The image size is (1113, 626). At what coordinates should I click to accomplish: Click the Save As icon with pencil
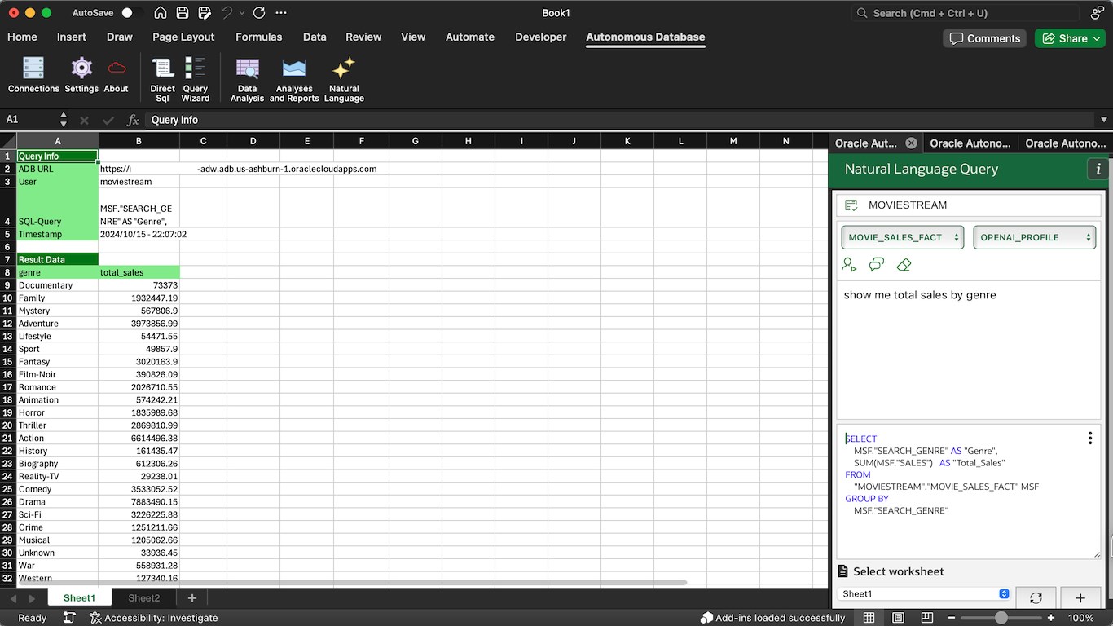[x=205, y=13]
